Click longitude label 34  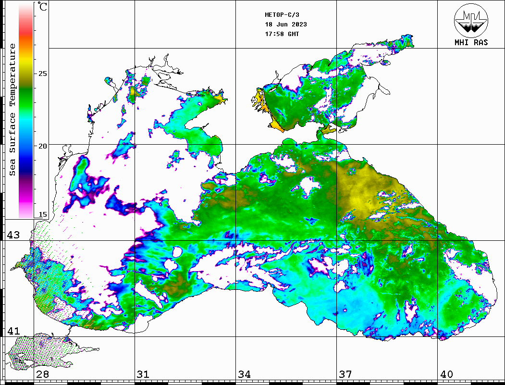click(x=244, y=374)
